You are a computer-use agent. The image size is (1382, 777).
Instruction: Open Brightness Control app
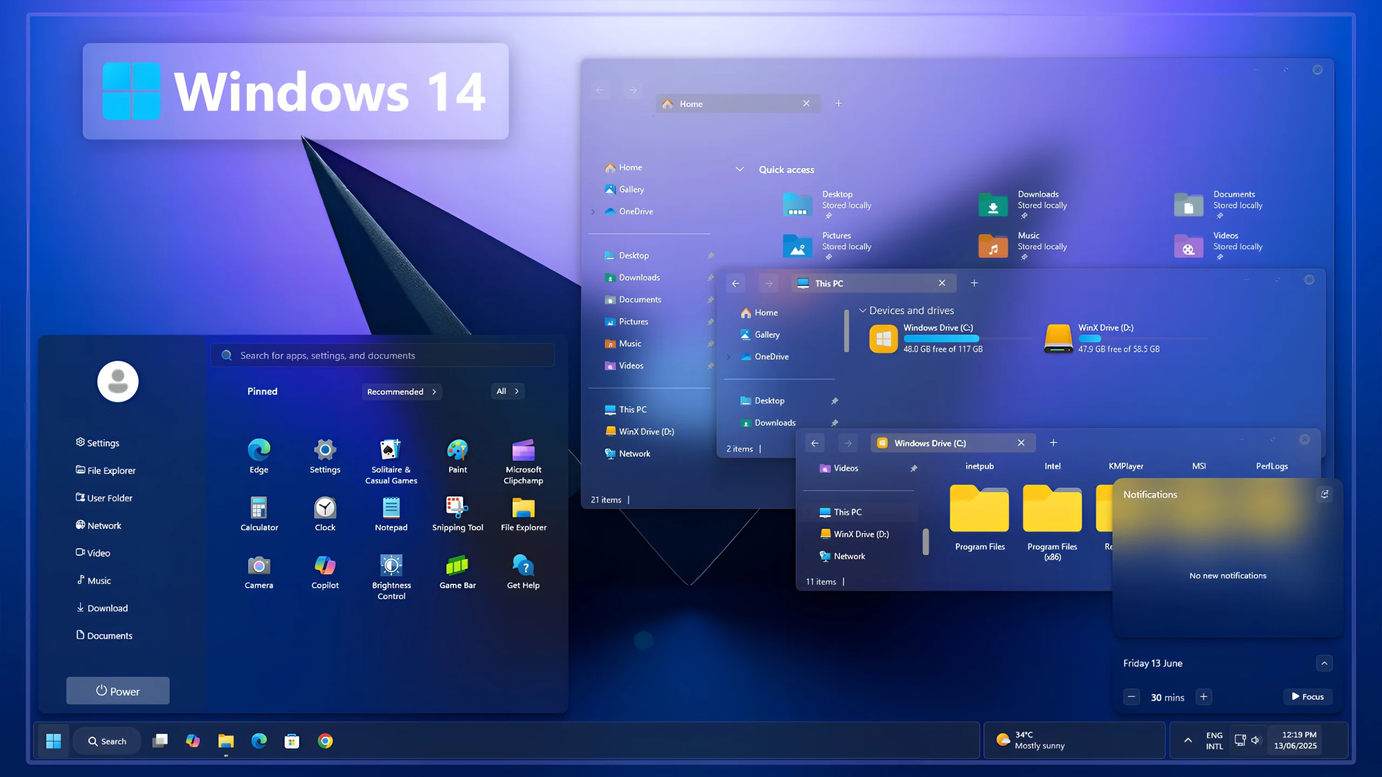[391, 577]
